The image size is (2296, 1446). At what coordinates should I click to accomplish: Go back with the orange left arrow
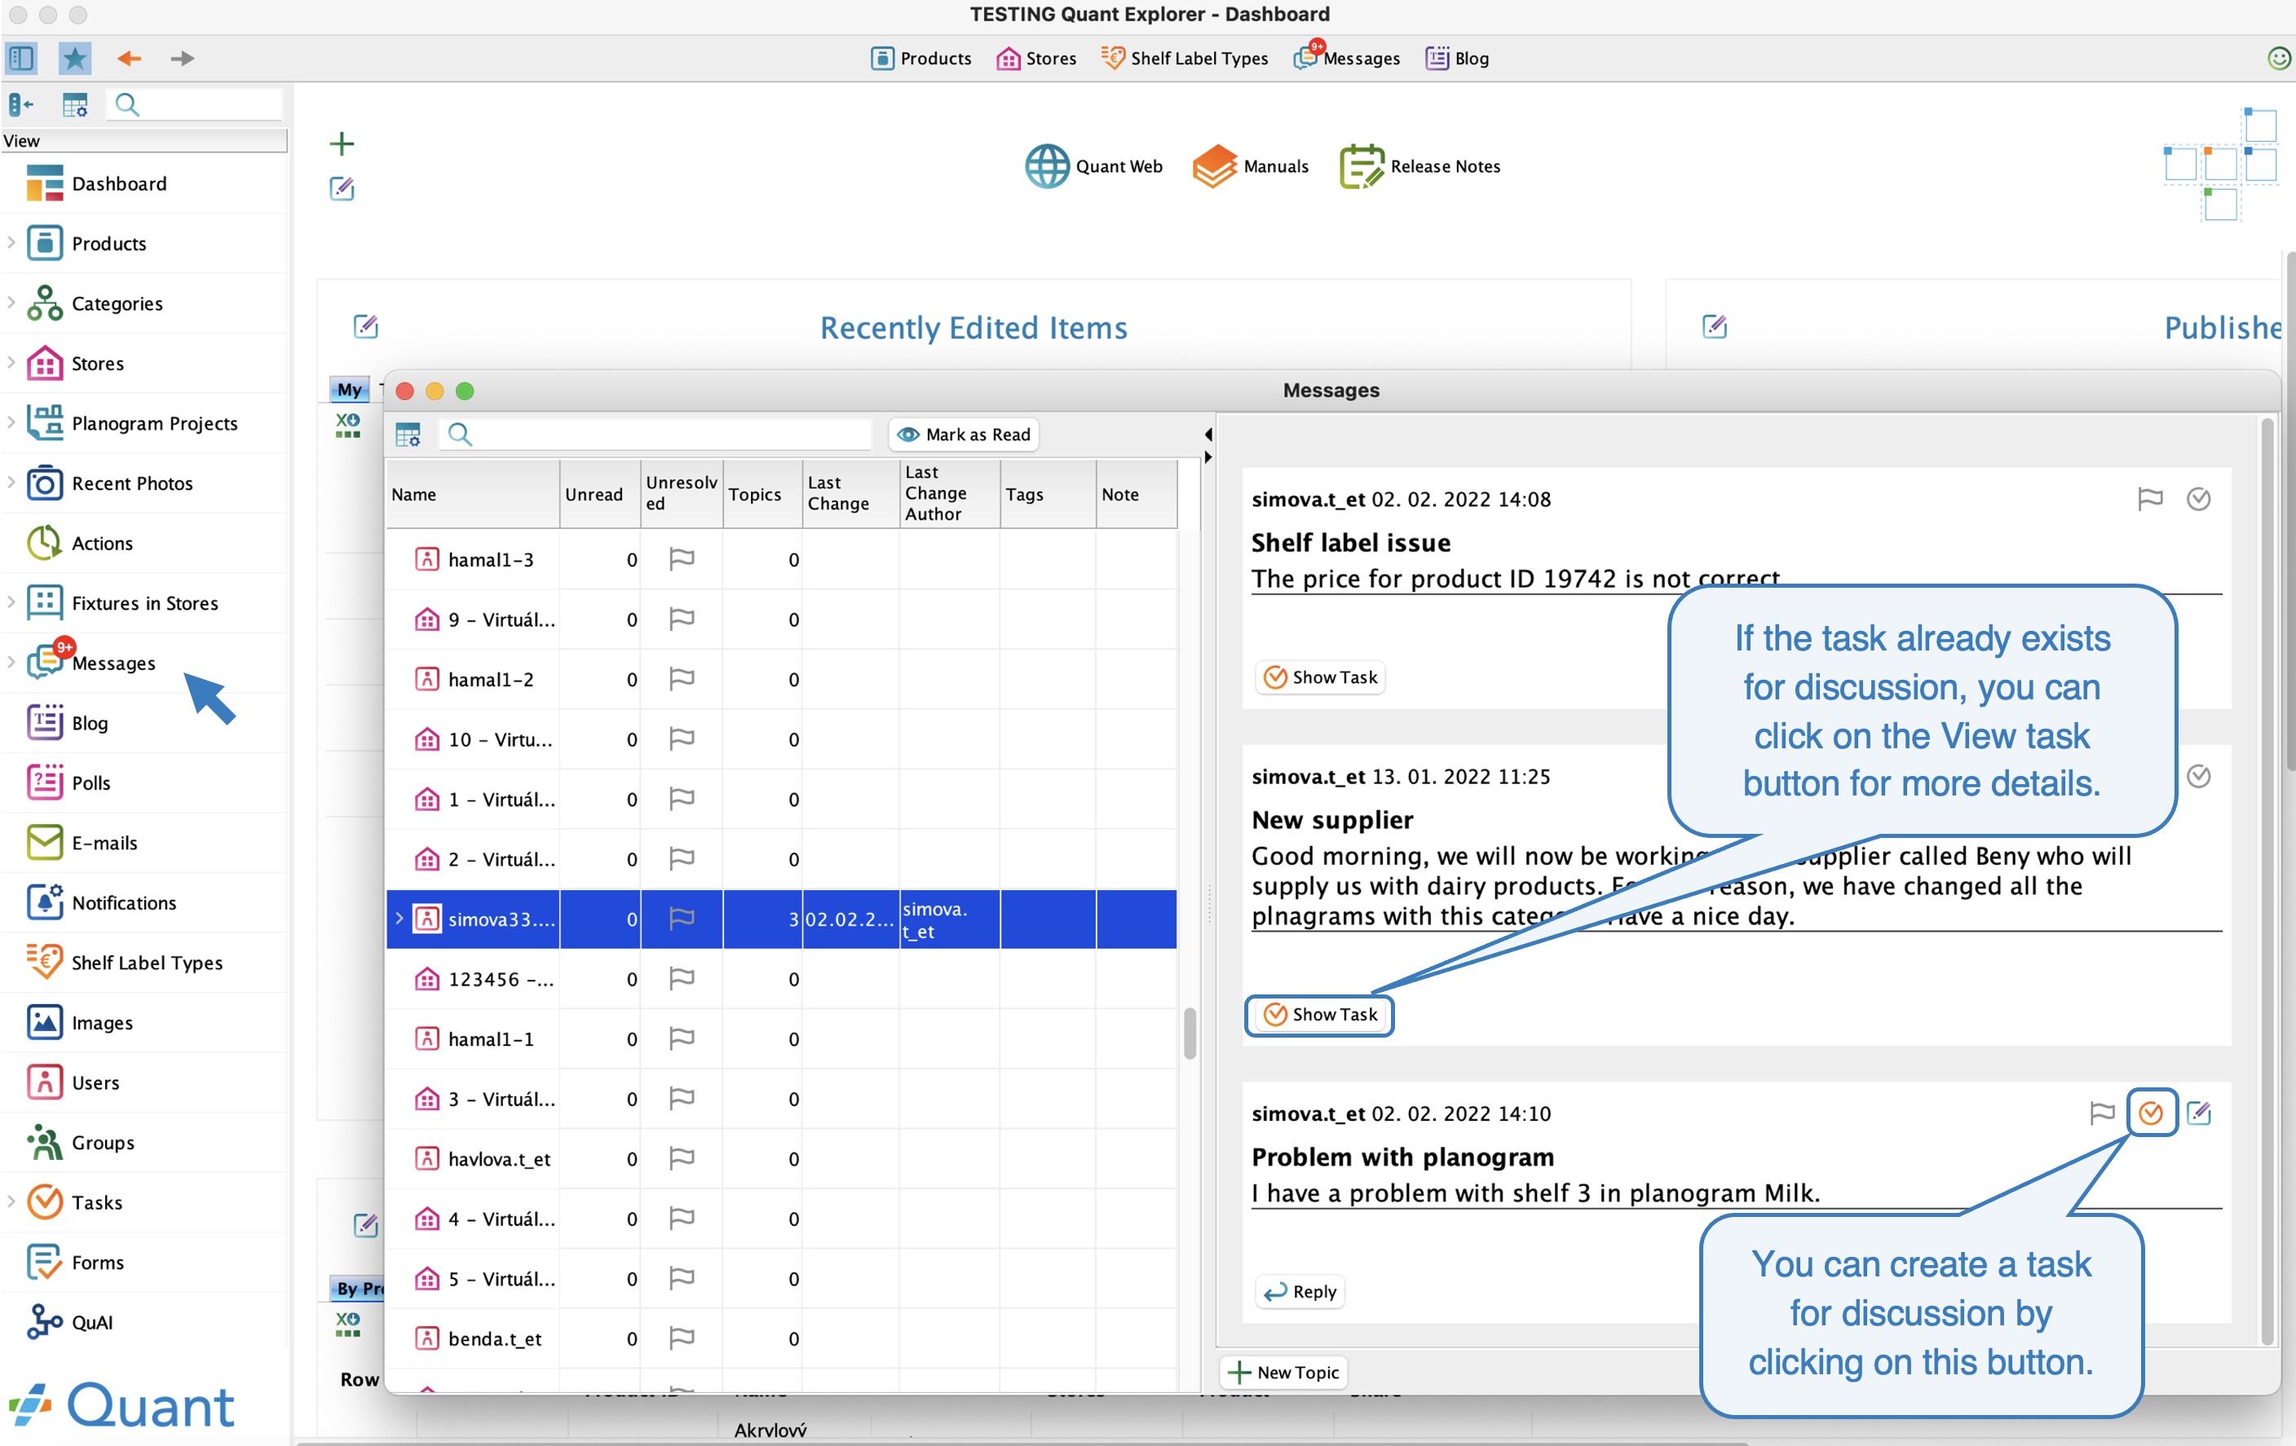click(130, 58)
